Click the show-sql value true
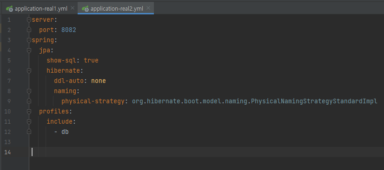 [x=91, y=60]
